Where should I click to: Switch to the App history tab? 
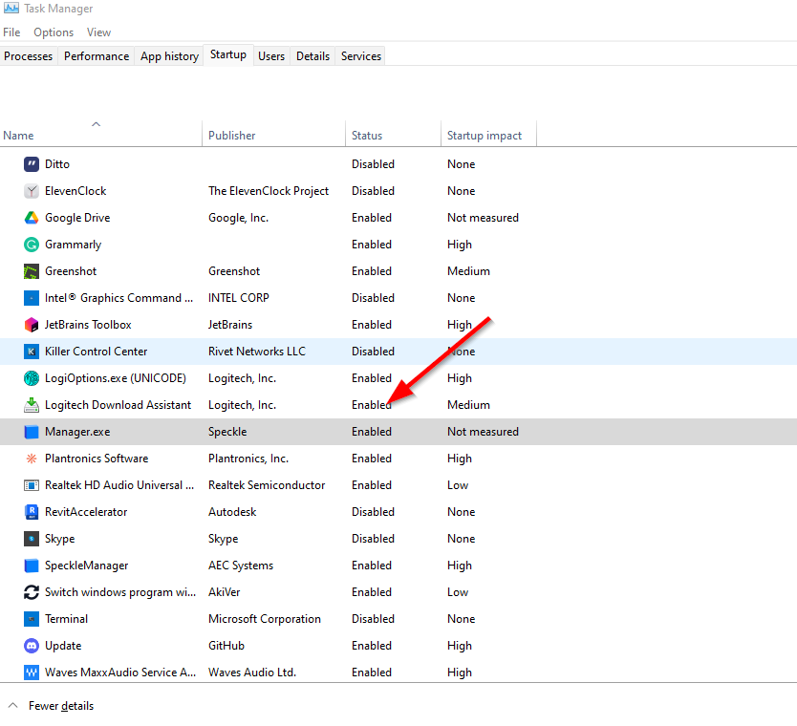pos(170,56)
